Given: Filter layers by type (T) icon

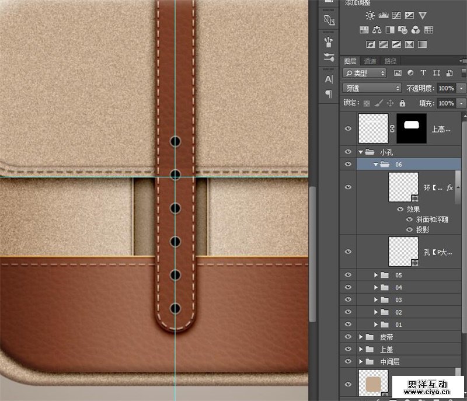Looking at the screenshot, I should pyautogui.click(x=424, y=73).
